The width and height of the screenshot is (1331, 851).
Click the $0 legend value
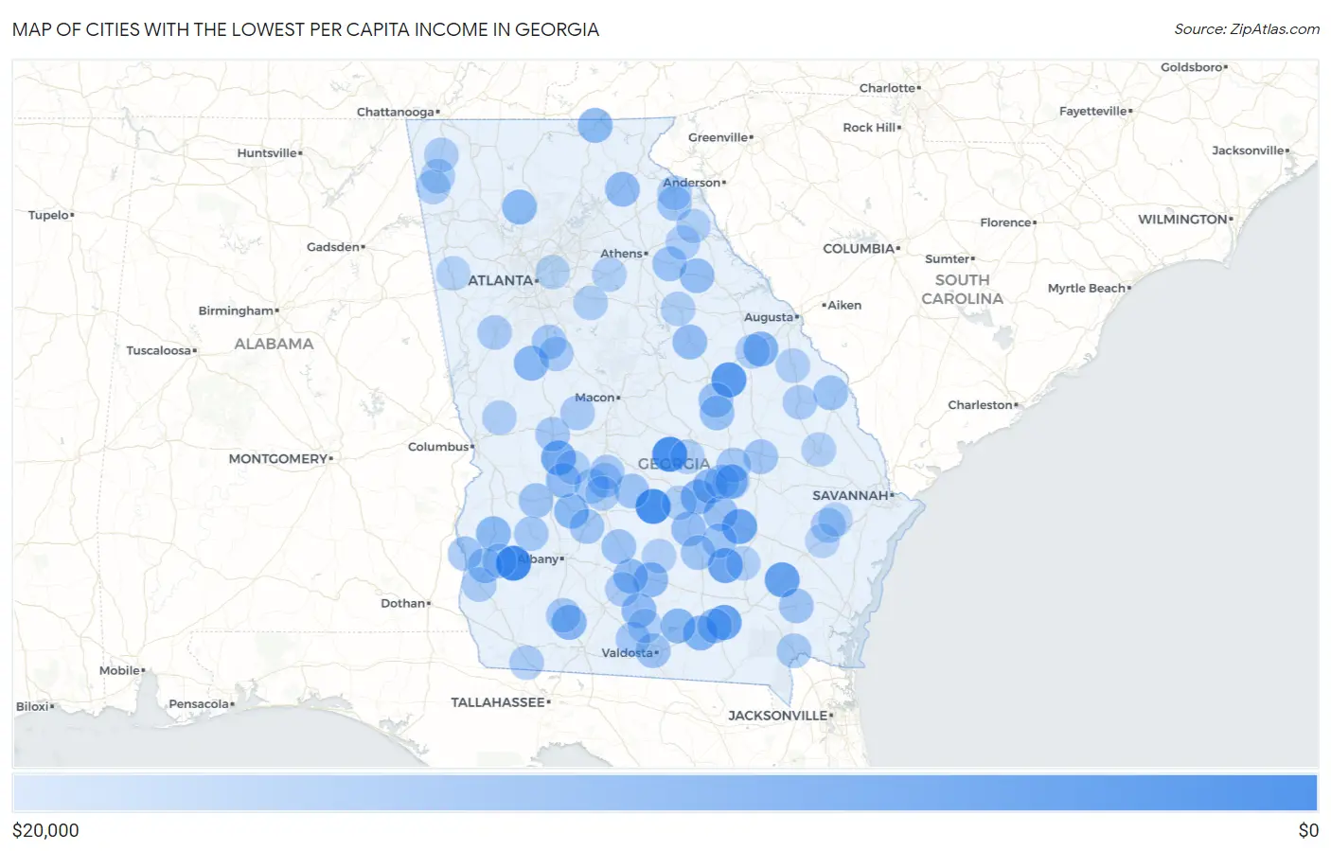1308,830
